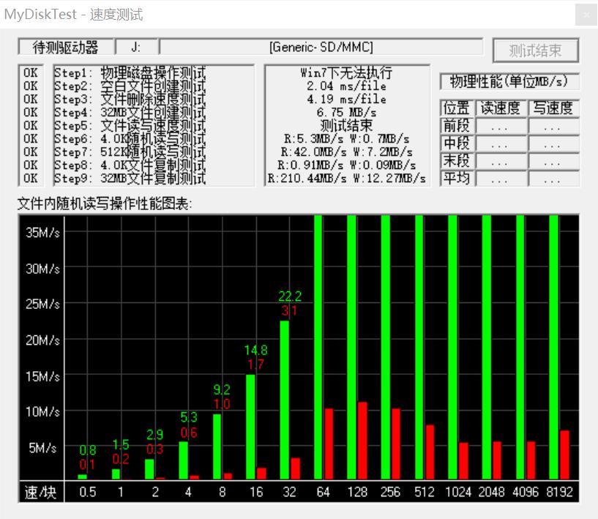Click the 1024 block size label

click(x=458, y=493)
